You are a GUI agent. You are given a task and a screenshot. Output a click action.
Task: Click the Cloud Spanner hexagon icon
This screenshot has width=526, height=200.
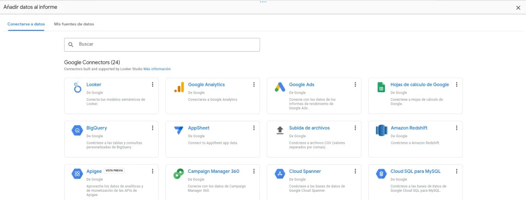tap(280, 173)
